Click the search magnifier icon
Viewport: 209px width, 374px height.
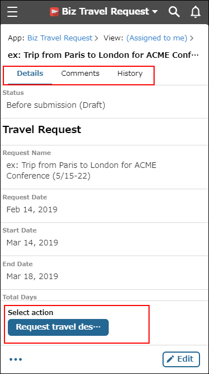pyautogui.click(x=174, y=12)
